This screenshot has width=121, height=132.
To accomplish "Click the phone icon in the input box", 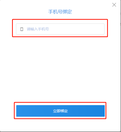I will (22, 29).
